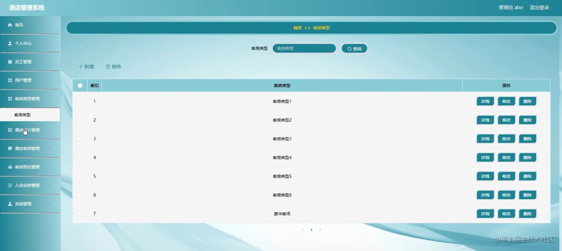Check the box for row 客房类型1

pos(80,101)
